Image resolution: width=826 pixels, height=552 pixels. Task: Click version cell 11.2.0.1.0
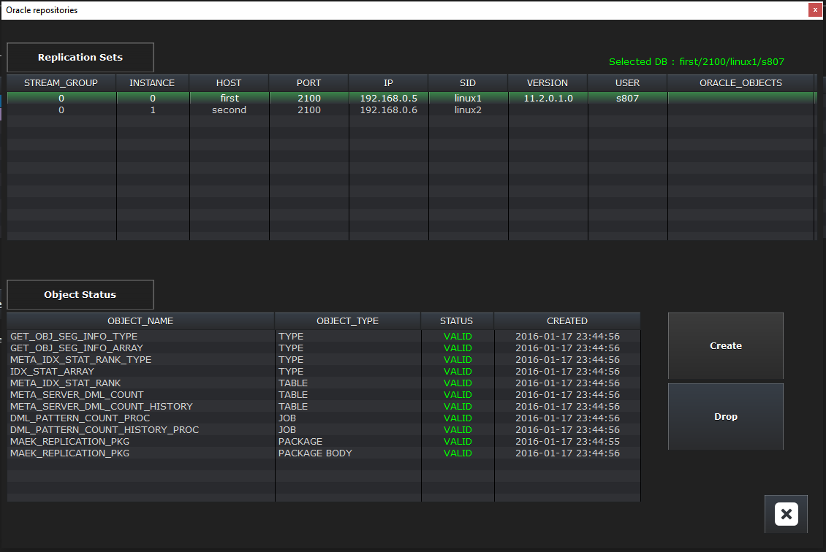pos(547,99)
